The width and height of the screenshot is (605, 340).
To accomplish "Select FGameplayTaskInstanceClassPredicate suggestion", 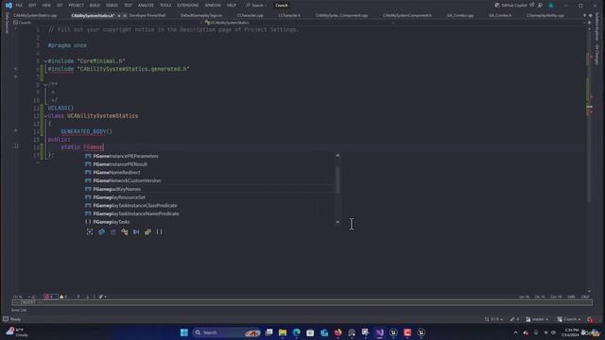I will coord(210,206).
